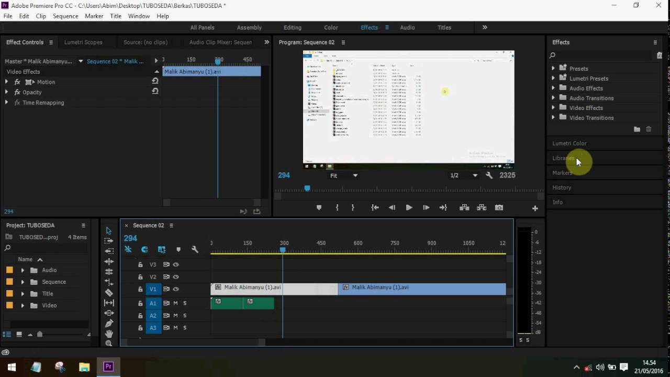Open the Marker menu
Viewport: 670px width, 377px height.
coord(94,16)
